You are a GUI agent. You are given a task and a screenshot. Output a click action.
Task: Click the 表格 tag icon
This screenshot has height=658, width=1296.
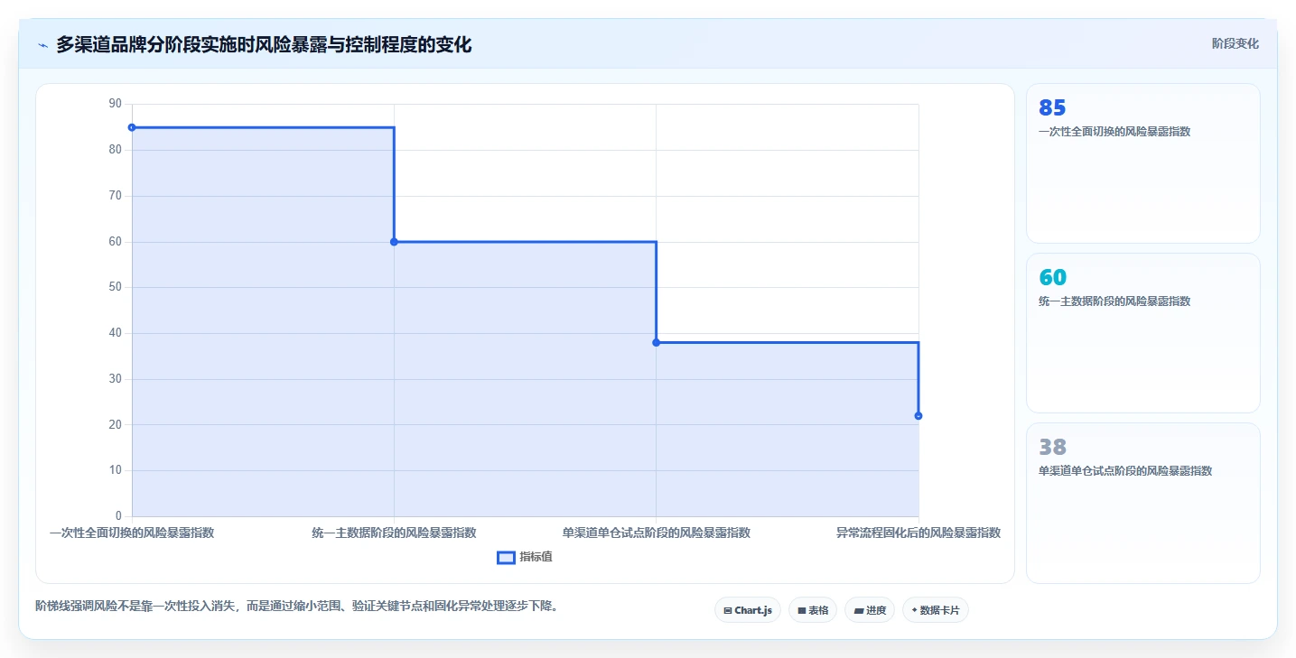tap(802, 611)
